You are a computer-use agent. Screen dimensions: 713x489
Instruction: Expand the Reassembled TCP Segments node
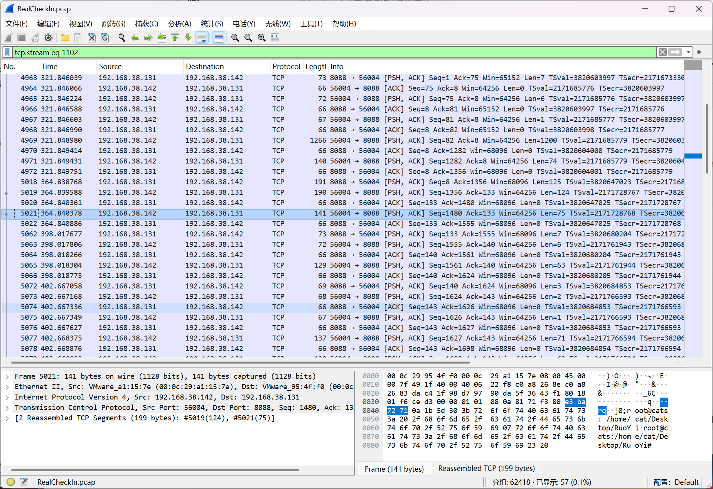(7, 418)
